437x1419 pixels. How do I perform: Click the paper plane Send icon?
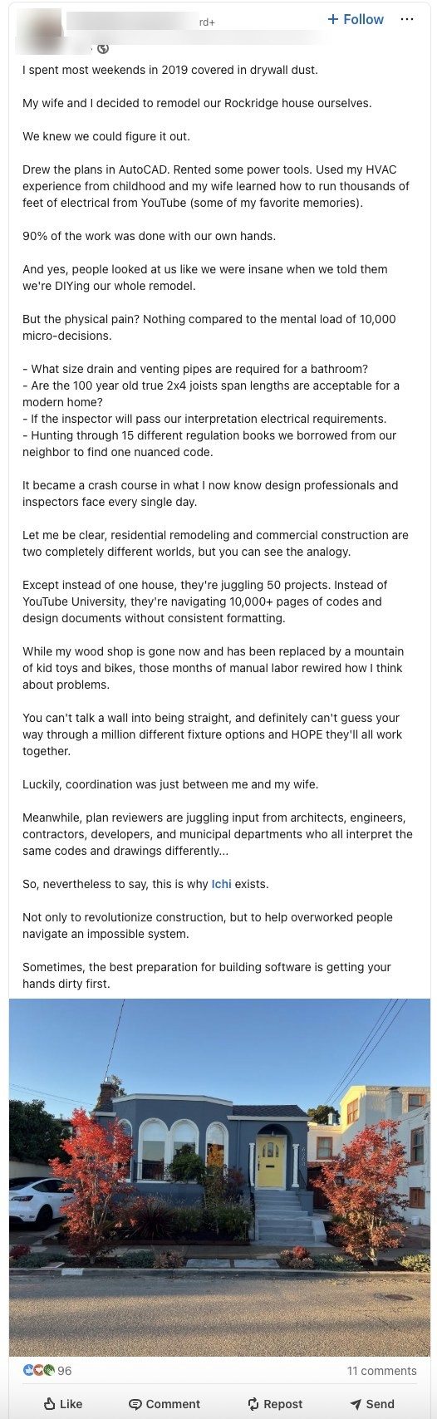pyautogui.click(x=356, y=1404)
